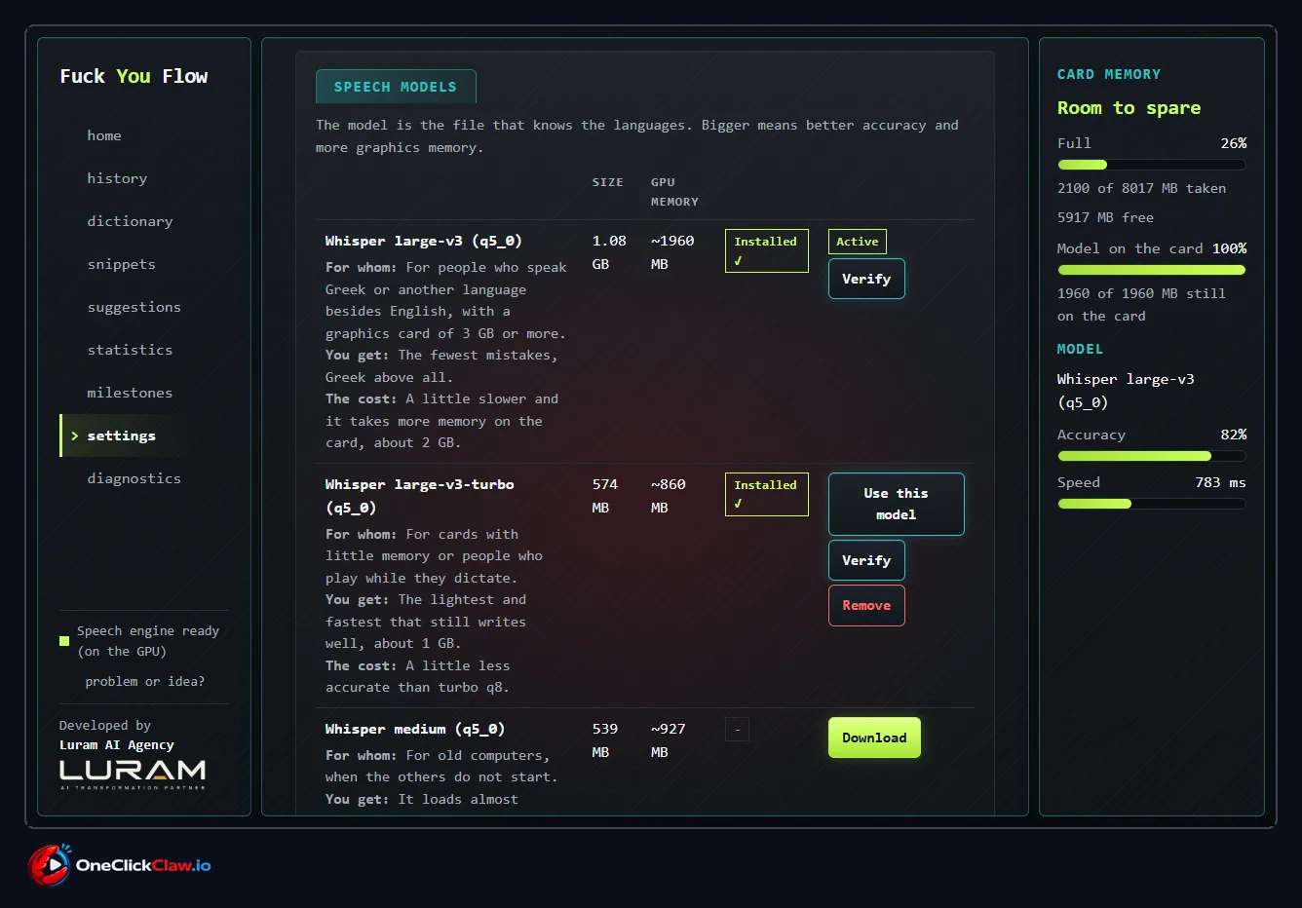The width and height of the screenshot is (1302, 908).
Task: Click the OneClickClaw.io logo
Action: (119, 865)
